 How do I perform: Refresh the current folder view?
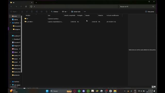[x=26, y=6]
